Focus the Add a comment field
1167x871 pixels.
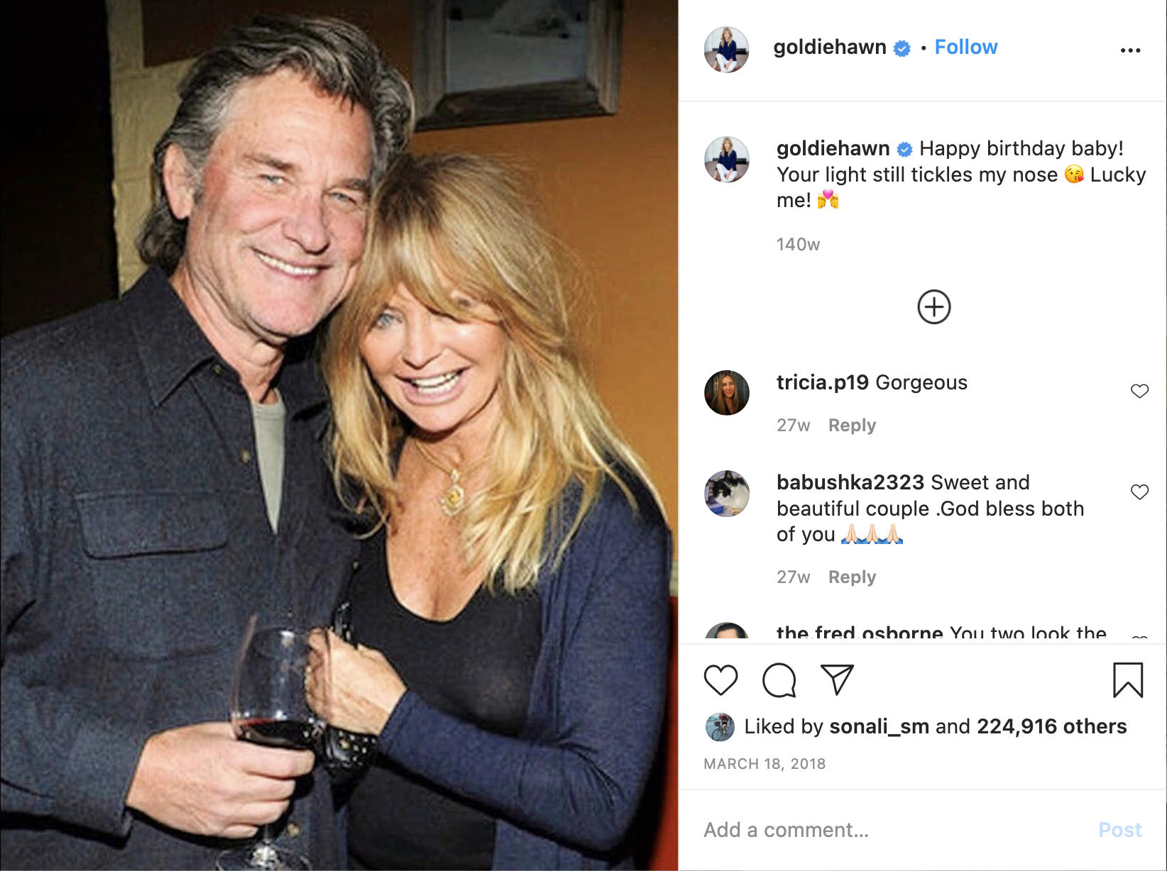click(894, 830)
